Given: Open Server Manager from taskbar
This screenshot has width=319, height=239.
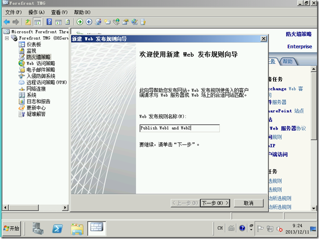Looking at the screenshot, I should click(38, 228).
